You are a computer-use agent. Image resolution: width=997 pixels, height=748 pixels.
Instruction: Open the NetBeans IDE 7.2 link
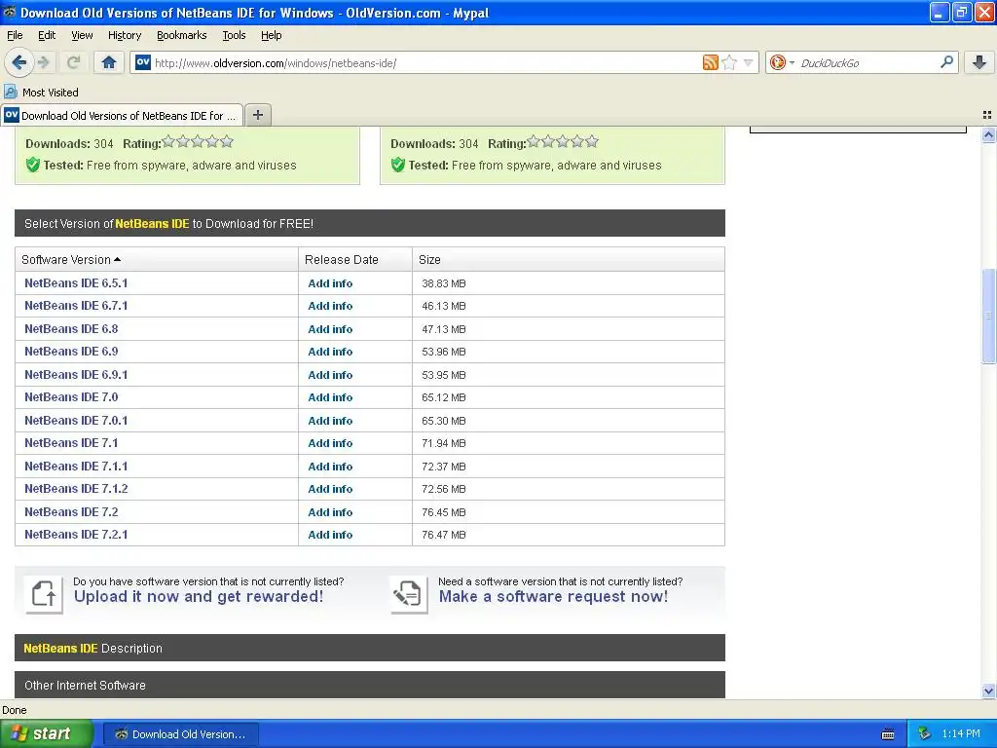click(x=71, y=512)
